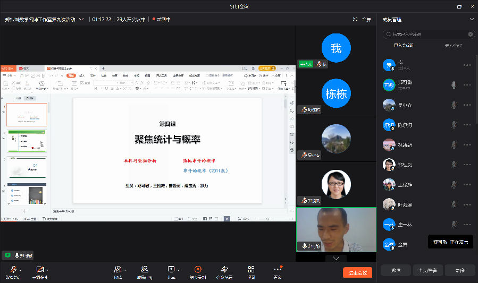The width and height of the screenshot is (478, 283).
Task: Toggle the camera video button
Action: [40, 270]
